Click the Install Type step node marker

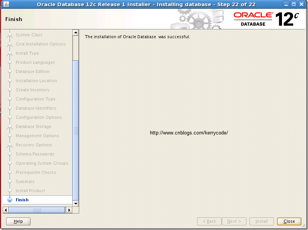10,53
